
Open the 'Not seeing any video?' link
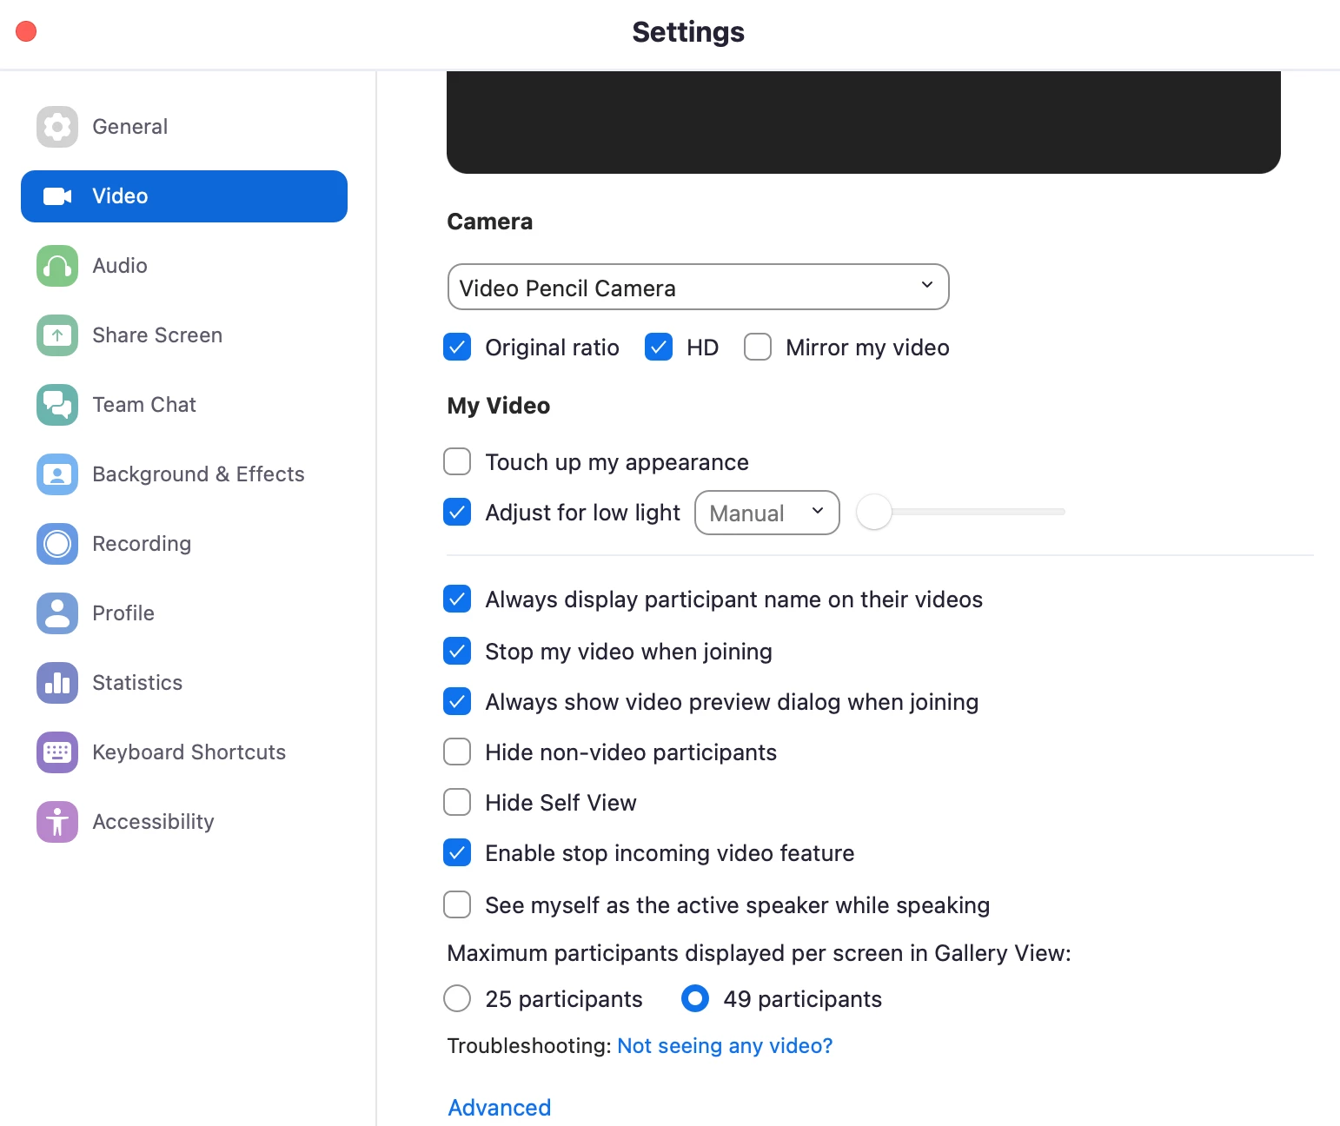(x=725, y=1045)
